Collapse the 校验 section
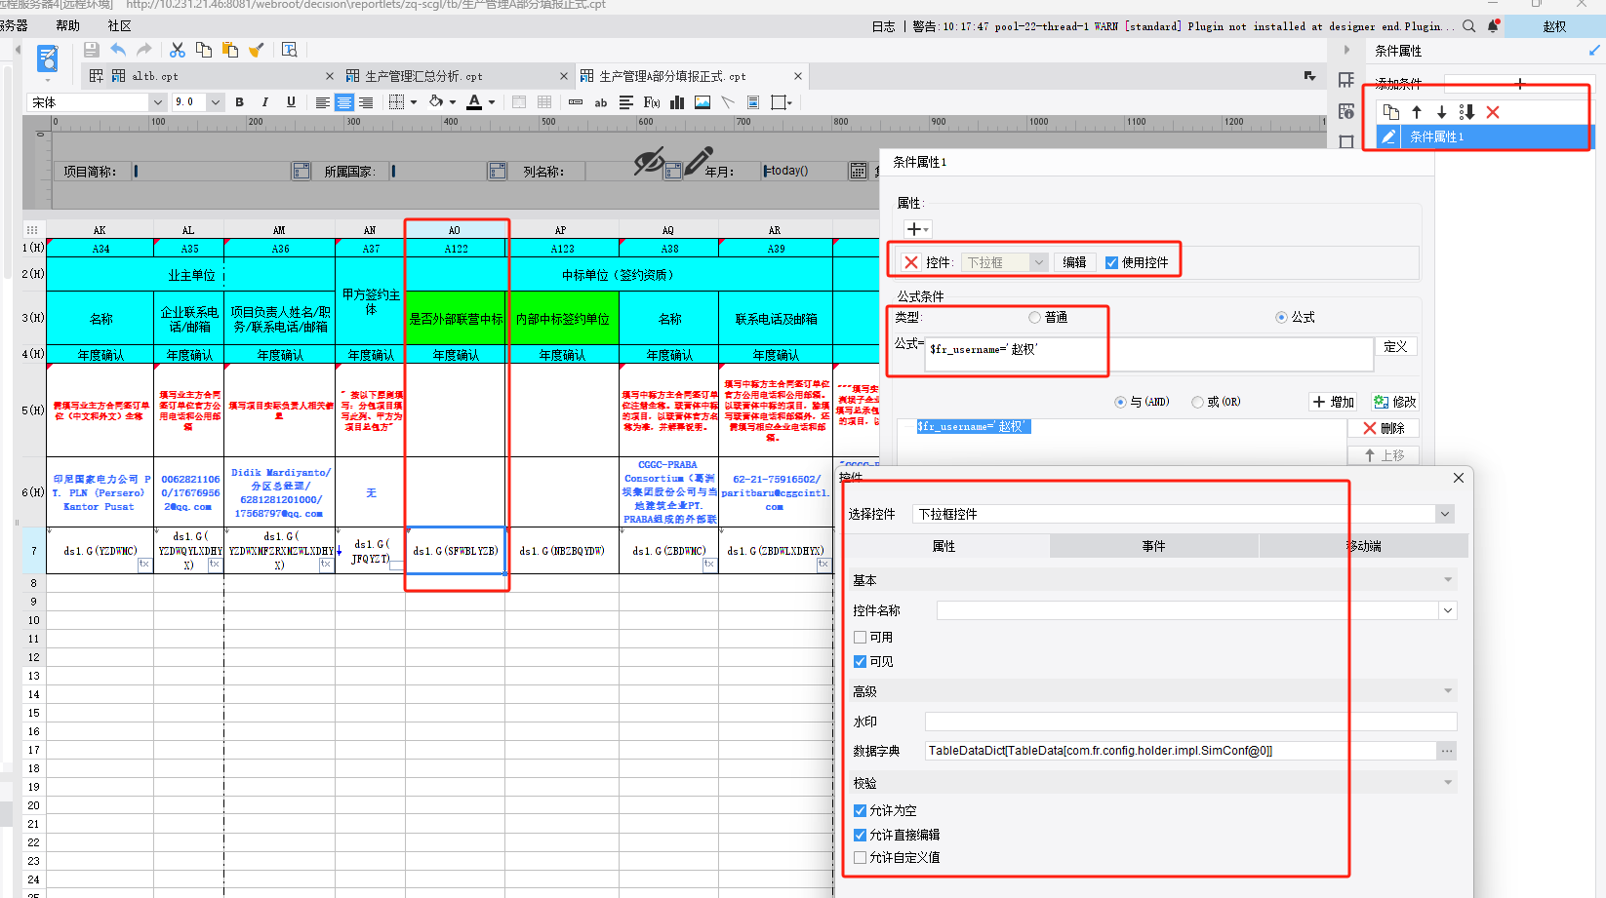Viewport: 1606px width, 898px height. 1448,783
